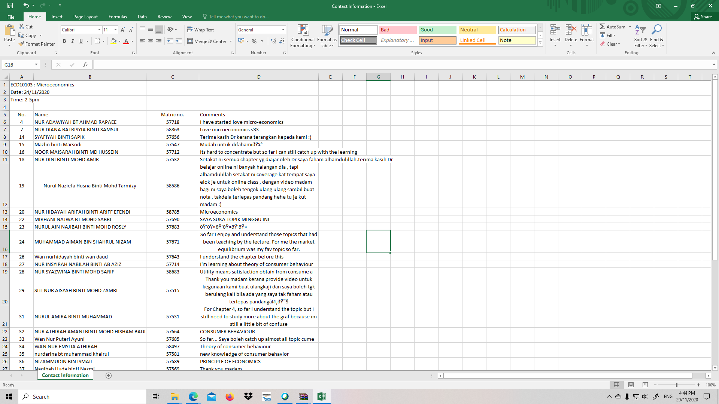Screen dimensions: 719x404
Task: Apply Comma Style number format
Action: (x=262, y=41)
